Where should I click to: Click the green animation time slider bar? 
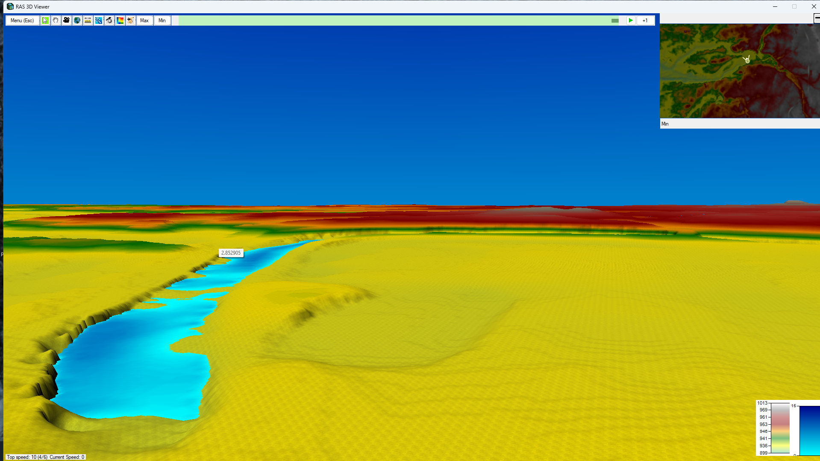(x=399, y=21)
